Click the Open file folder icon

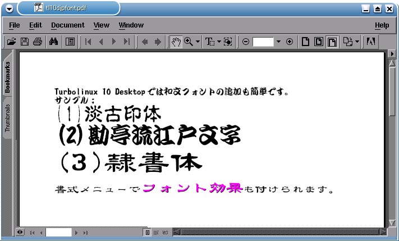point(11,42)
